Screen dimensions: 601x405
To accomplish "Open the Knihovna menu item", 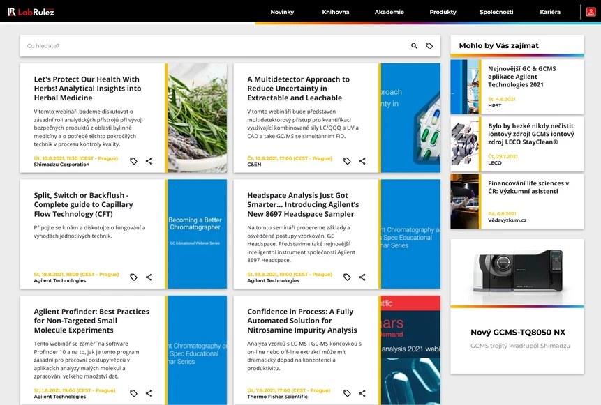I will [x=339, y=12].
